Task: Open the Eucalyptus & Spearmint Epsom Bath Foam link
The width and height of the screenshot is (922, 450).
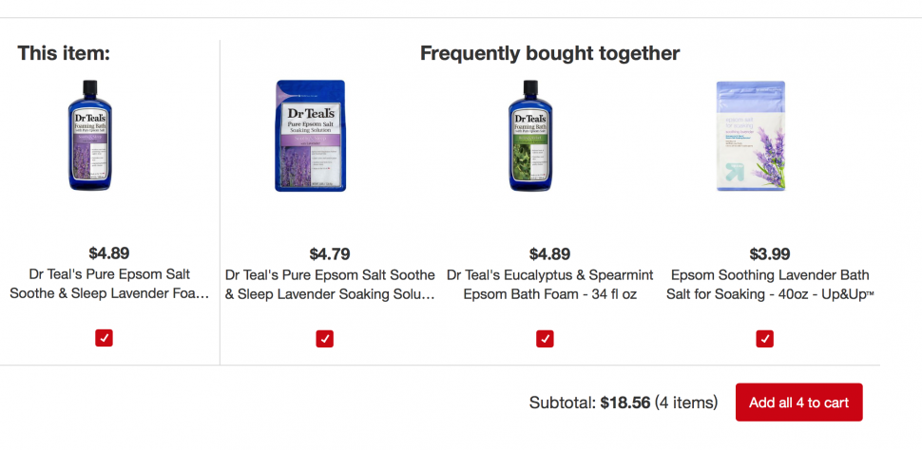Action: (x=549, y=284)
